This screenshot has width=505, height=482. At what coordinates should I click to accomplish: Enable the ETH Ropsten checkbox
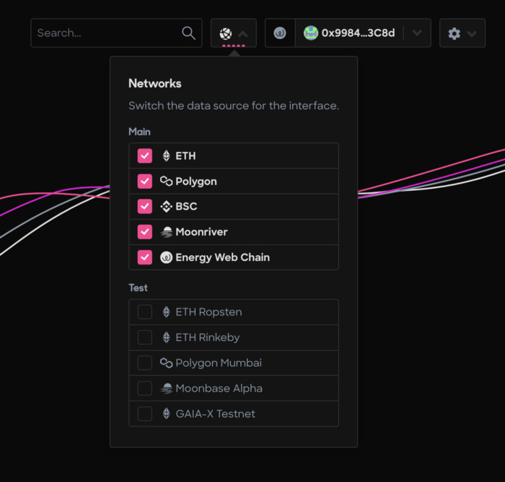(x=144, y=312)
